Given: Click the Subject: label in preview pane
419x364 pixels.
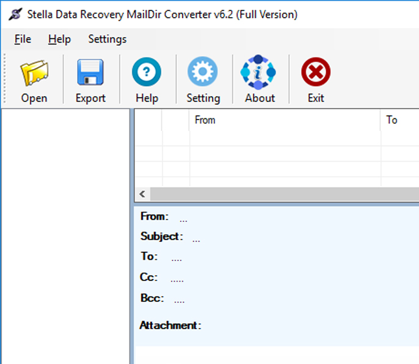Looking at the screenshot, I should (162, 237).
